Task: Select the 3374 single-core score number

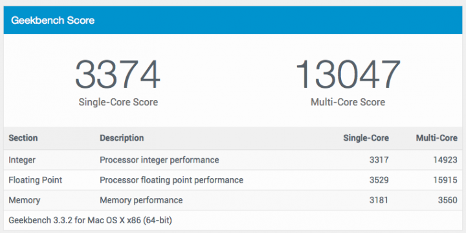Action: point(118,74)
